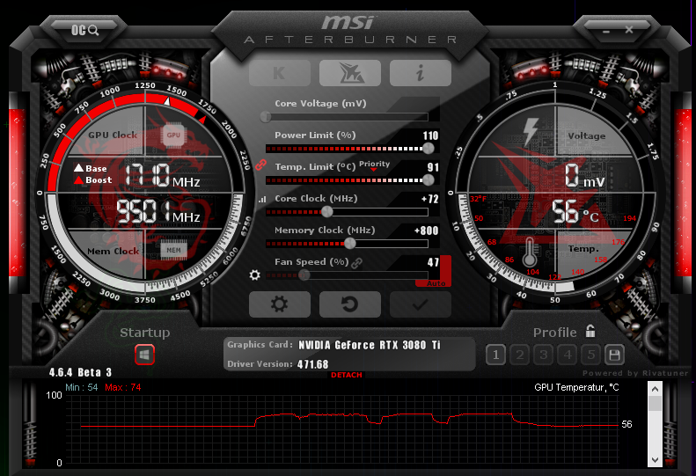Screen dimensions: 696x476
Task: Click the Core Clock slider handle
Action: click(327, 212)
